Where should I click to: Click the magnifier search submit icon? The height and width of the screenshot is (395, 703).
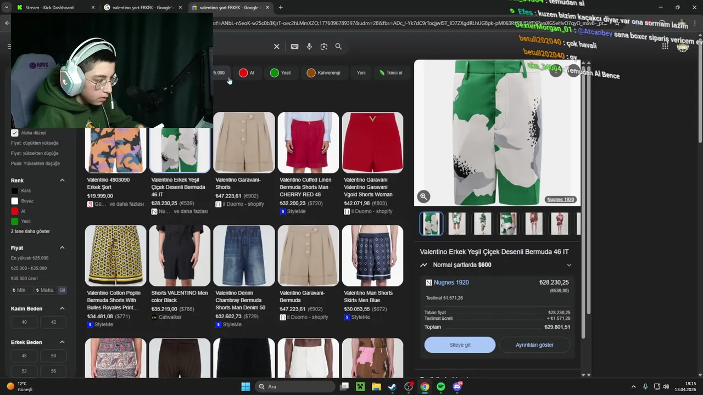point(338,47)
